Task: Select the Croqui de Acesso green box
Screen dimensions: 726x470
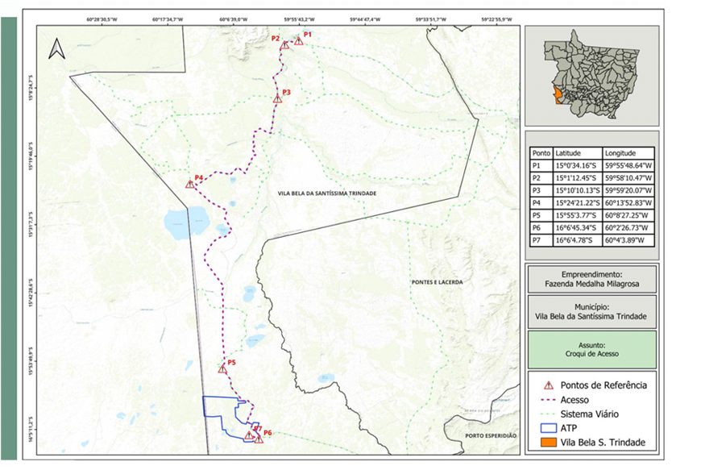Action: 591,347
